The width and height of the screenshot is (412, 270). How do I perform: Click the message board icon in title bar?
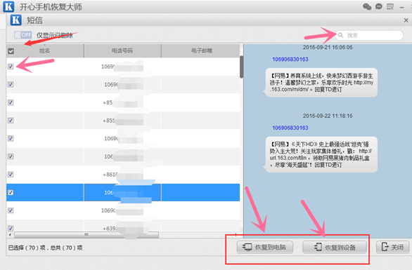point(390,6)
